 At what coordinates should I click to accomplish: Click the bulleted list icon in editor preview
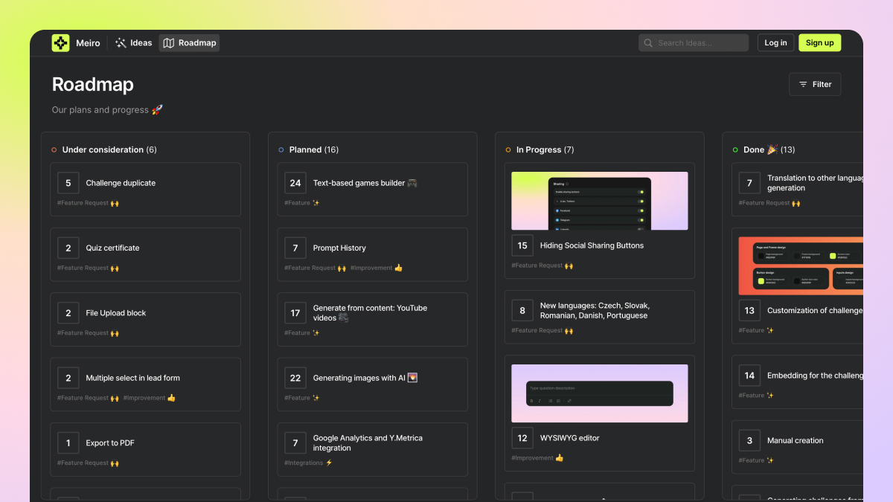pos(550,401)
